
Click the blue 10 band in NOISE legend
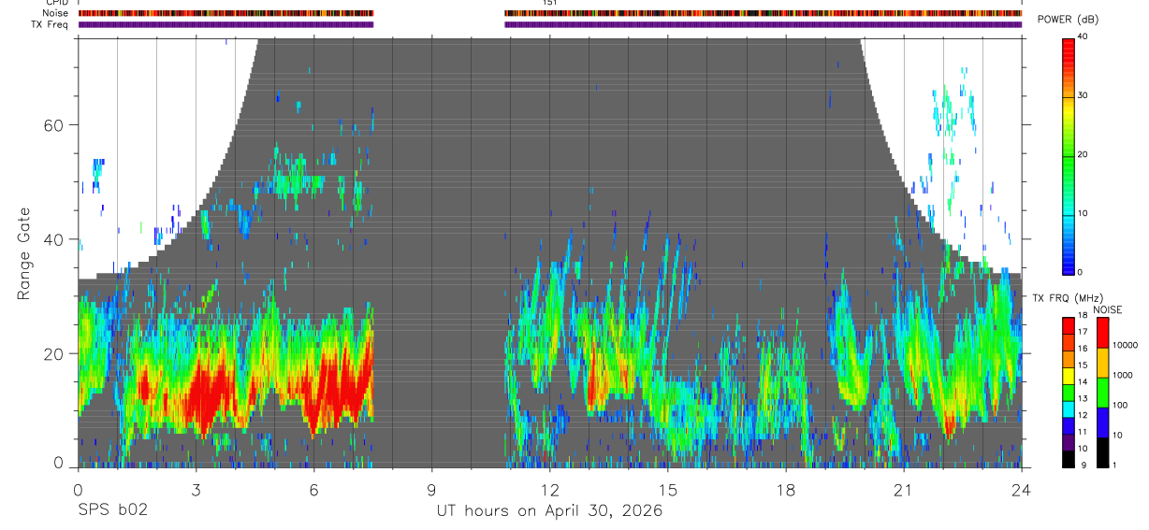(1102, 423)
